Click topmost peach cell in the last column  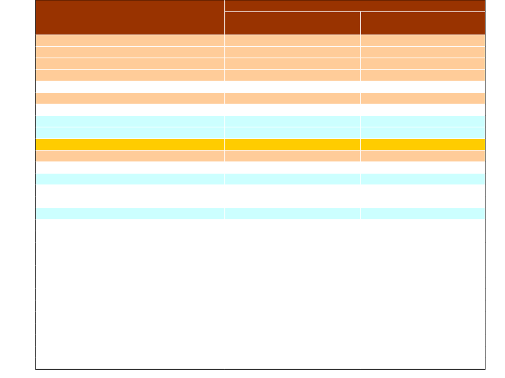(x=423, y=40)
